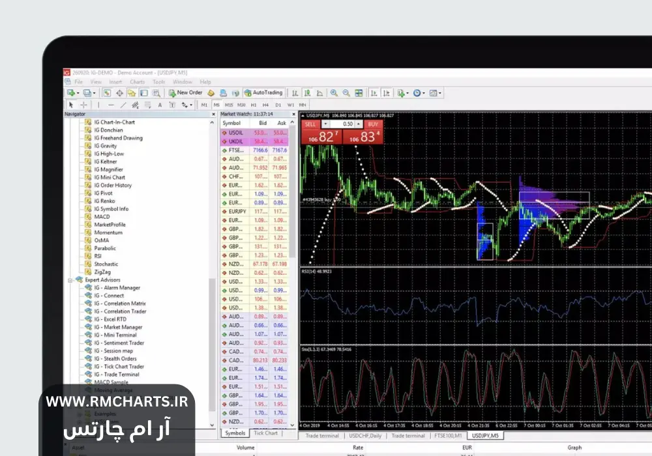Select the trendline drawing tool
The height and width of the screenshot is (456, 652).
124,105
